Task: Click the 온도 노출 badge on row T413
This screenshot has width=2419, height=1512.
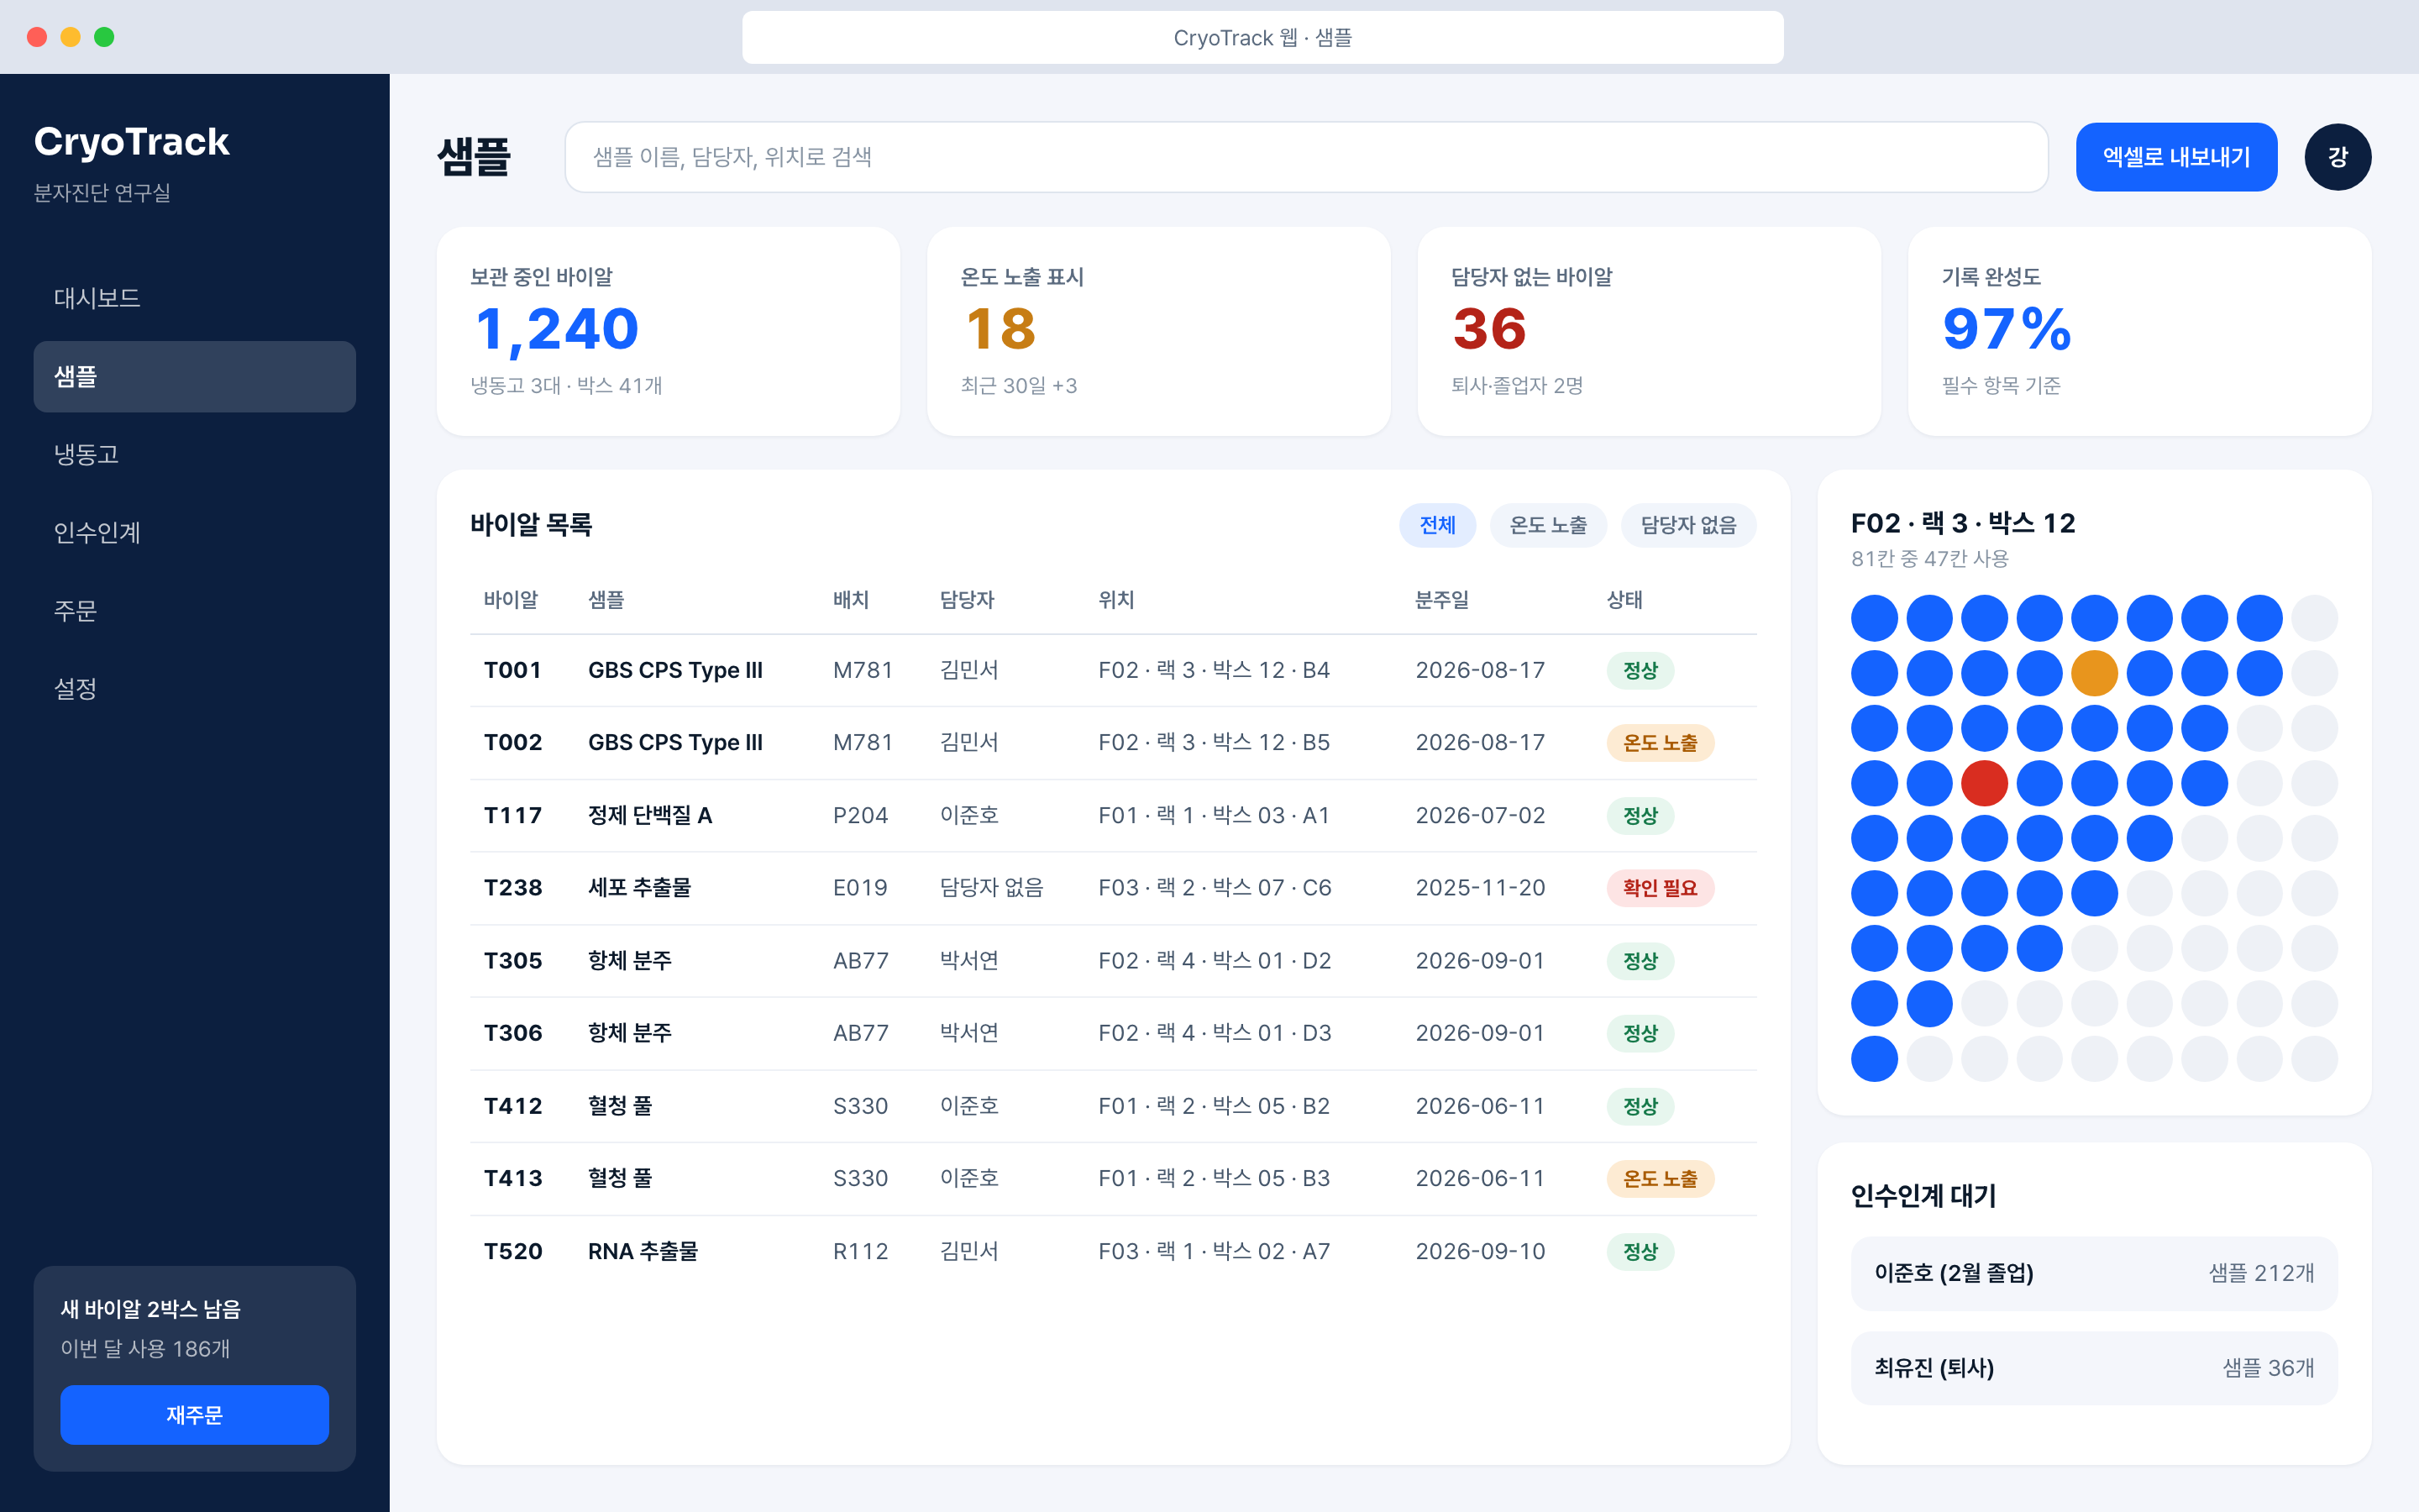Action: (1660, 1179)
